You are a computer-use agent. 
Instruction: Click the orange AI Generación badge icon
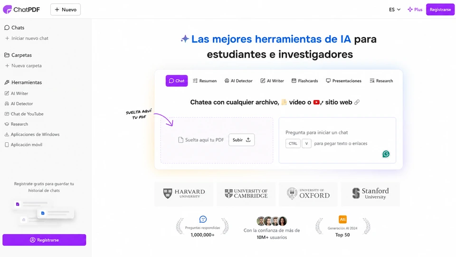click(343, 219)
